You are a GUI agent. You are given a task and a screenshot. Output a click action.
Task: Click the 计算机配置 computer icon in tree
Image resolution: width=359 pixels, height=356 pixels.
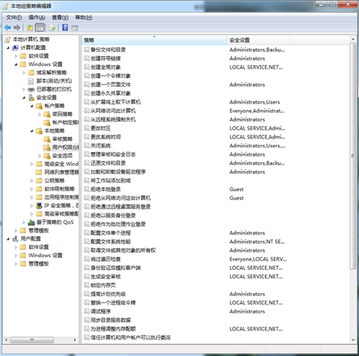(x=16, y=48)
